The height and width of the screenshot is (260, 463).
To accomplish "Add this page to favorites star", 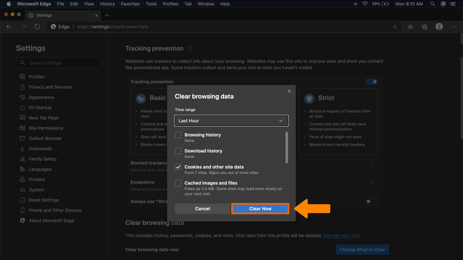I will tap(395, 27).
